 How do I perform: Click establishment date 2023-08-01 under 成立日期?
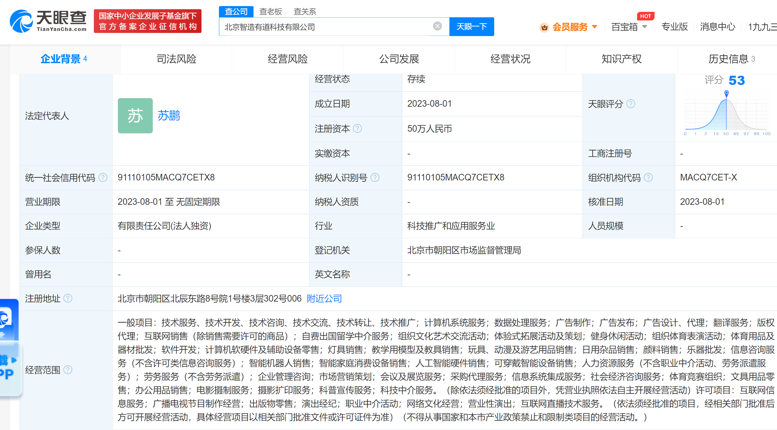[429, 104]
